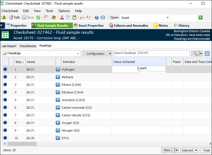Select the radio marker for ETCG row

5,138
